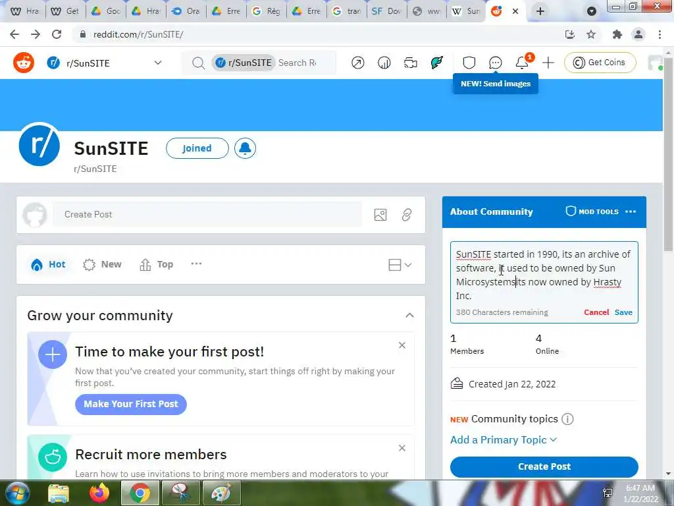The height and width of the screenshot is (506, 674).
Task: Click the user avatar in header
Action: pyautogui.click(x=654, y=63)
